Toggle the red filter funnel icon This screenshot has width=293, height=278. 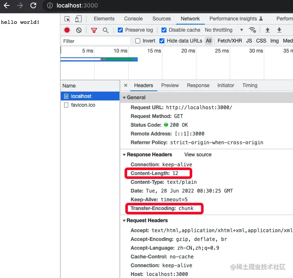(x=94, y=30)
